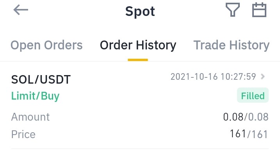
Task: Open the calendar date picker icon
Action: pos(259,10)
